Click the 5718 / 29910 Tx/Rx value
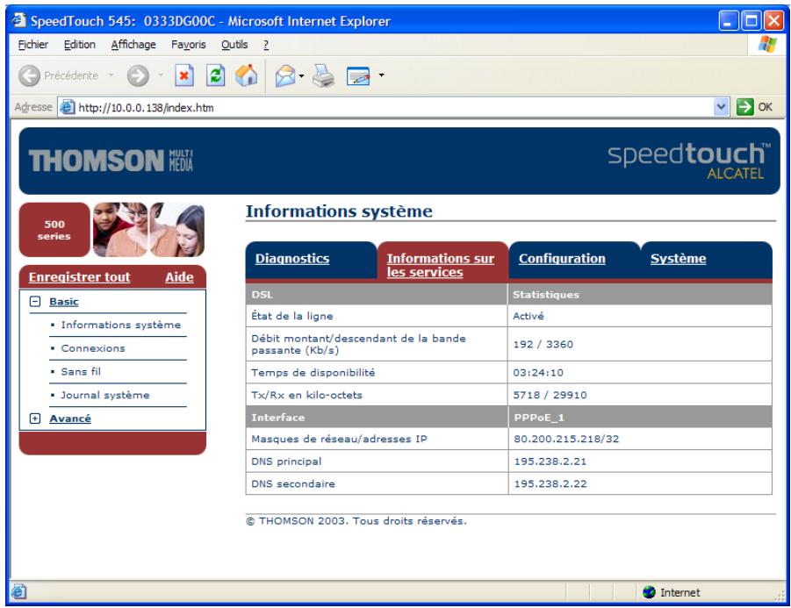The height and width of the screenshot is (608, 791). (x=550, y=396)
